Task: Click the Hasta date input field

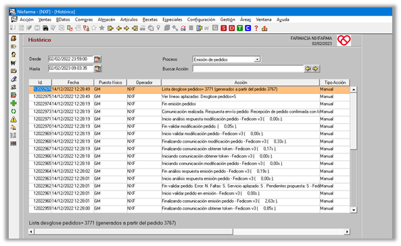Action: coord(70,68)
